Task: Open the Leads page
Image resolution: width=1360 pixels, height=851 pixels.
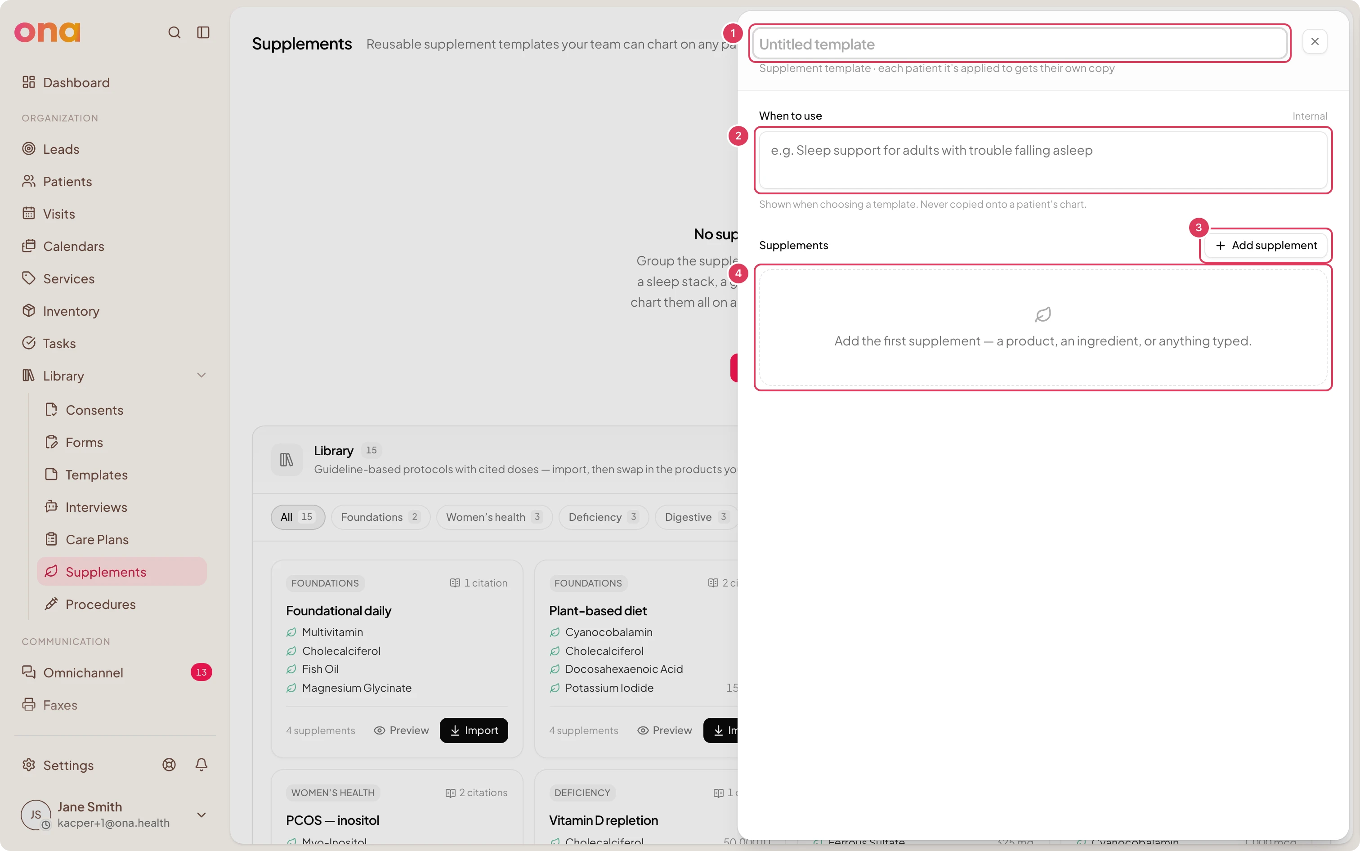Action: pyautogui.click(x=115, y=149)
